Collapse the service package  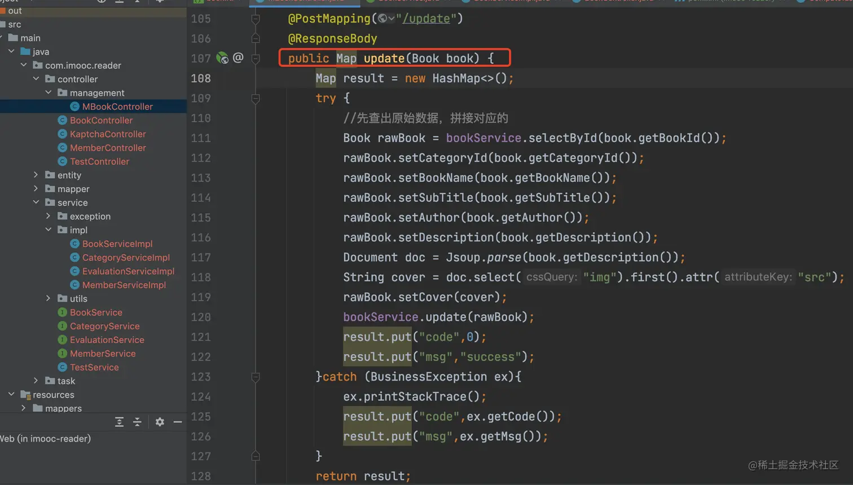pyautogui.click(x=36, y=202)
